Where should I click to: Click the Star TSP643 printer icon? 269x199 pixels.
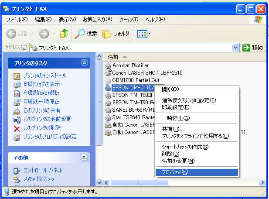[x=108, y=117]
